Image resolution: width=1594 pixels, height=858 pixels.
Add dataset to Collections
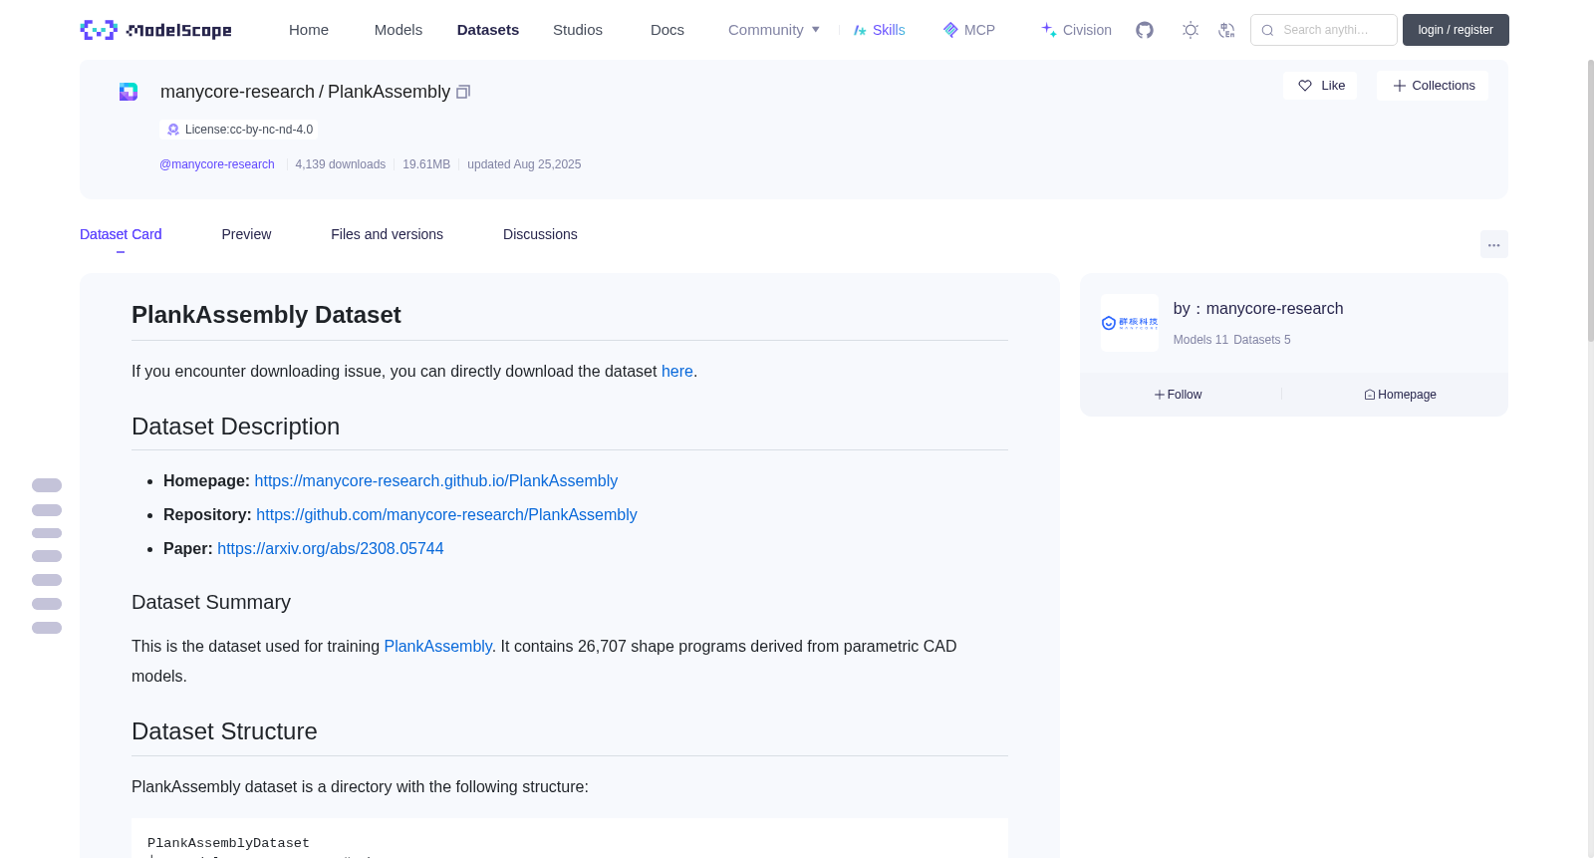point(1433,86)
